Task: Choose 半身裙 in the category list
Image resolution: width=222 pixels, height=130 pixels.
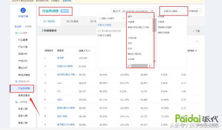Action: 131,22
